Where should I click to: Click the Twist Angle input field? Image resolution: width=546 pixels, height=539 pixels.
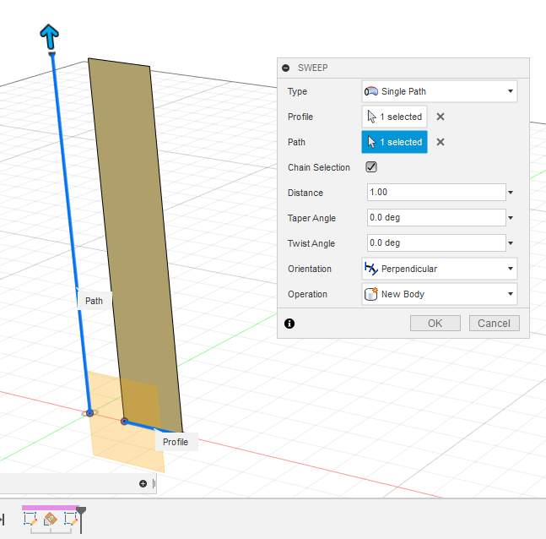(x=436, y=242)
